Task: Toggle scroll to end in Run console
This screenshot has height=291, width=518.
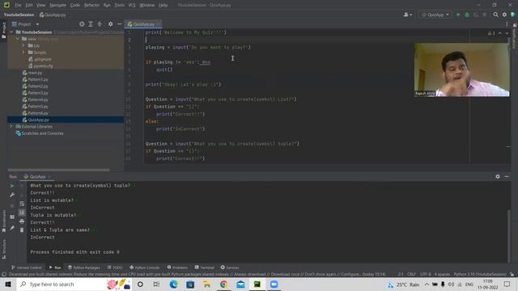Action: click(x=22, y=213)
